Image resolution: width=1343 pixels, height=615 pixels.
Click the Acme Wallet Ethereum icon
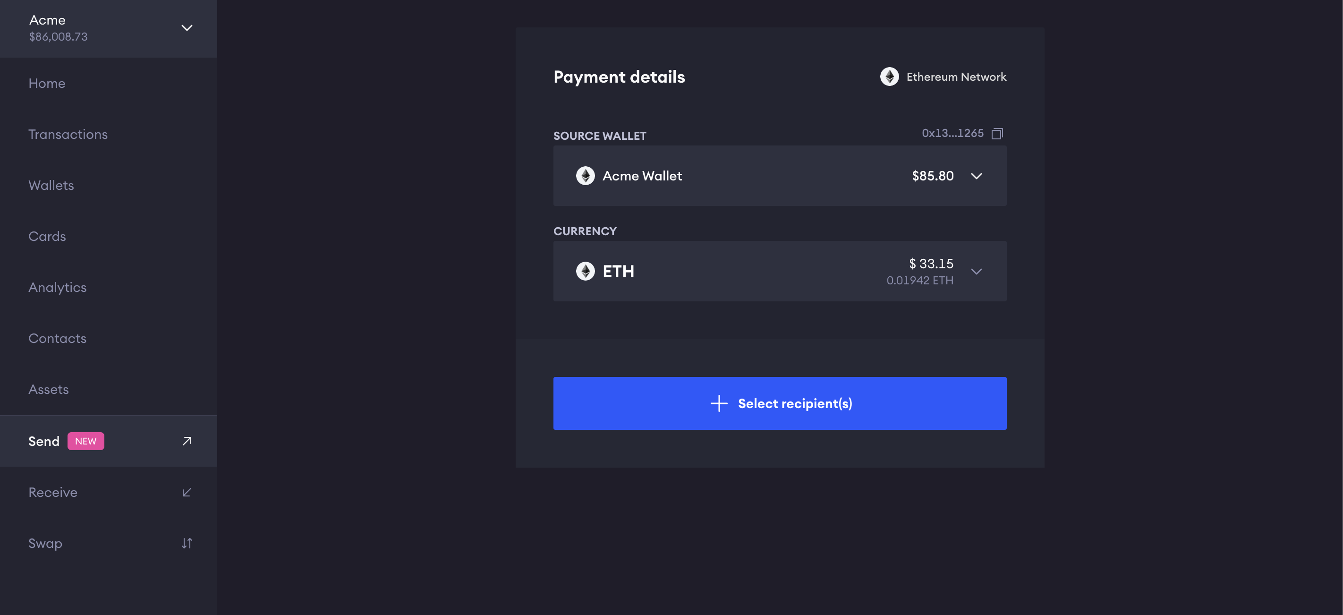pyautogui.click(x=585, y=176)
